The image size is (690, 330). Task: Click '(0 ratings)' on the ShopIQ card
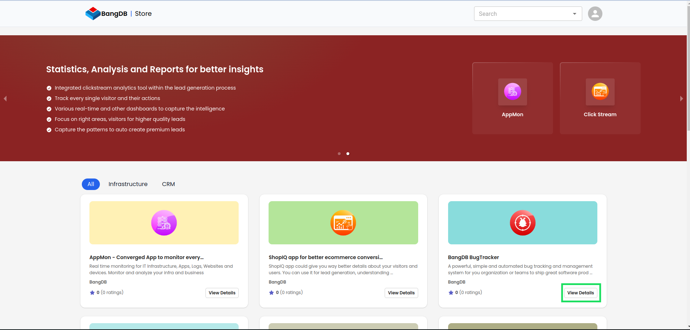click(x=291, y=292)
